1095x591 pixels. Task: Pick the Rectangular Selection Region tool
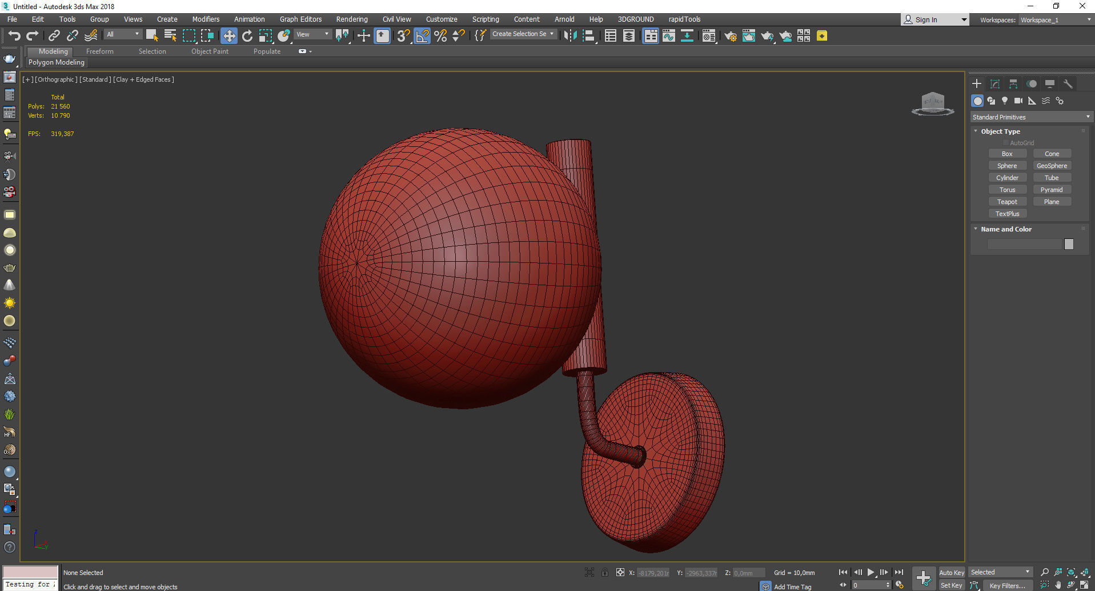tap(188, 36)
